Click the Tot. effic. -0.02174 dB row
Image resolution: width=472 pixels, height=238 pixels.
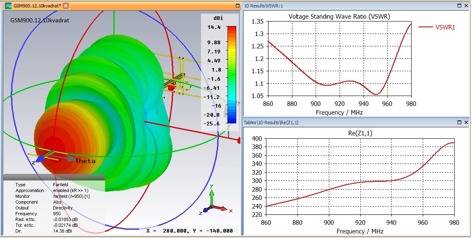point(46,225)
